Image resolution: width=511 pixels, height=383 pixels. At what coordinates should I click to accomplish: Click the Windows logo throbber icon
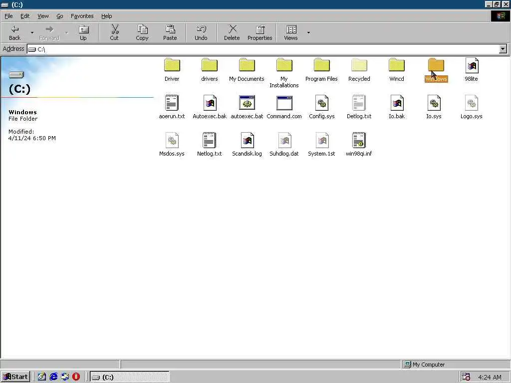[501, 16]
